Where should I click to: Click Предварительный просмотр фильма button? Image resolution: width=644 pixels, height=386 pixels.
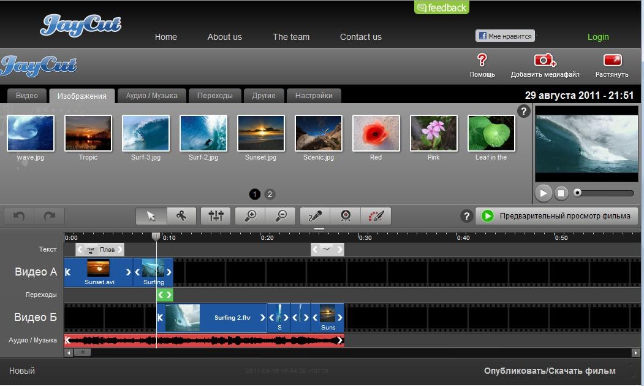point(557,215)
